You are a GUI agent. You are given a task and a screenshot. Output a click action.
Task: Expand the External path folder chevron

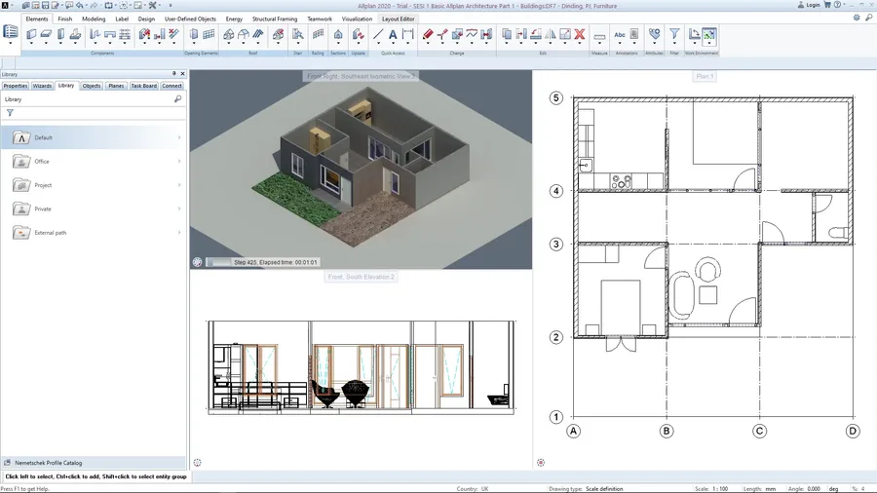tap(179, 233)
